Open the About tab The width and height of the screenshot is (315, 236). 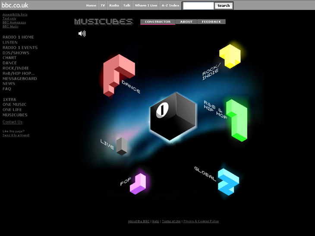(x=186, y=22)
